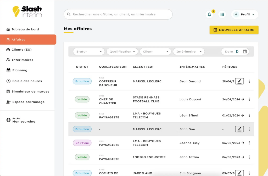This screenshot has width=268, height=176.
Task: Click the INTÉRIMAIRES column header
Action: [x=192, y=67]
